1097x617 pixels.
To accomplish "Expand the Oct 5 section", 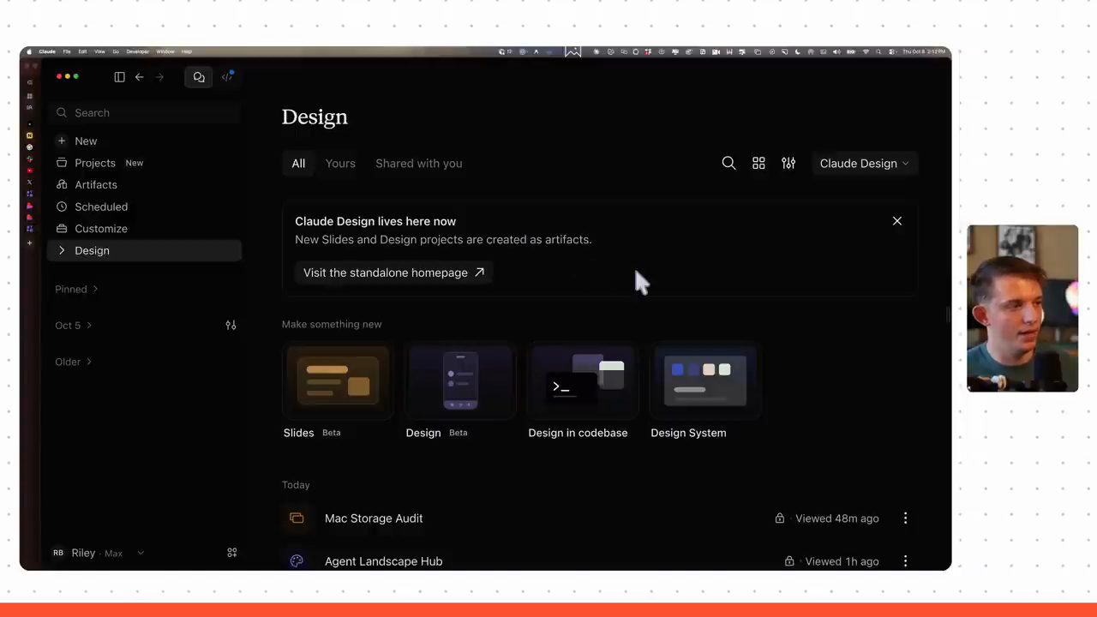I will click(74, 326).
